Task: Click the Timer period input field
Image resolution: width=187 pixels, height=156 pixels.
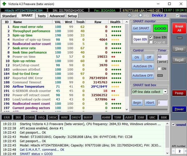Action: 162,57
